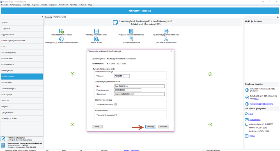This screenshot has width=280, height=151.
Task: Select Laskutus ja myyntireskontra in sidebar
Action: 22,40
